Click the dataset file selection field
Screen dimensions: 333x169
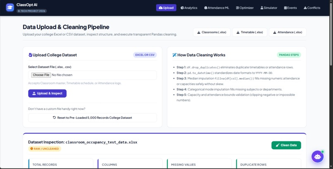(93, 75)
